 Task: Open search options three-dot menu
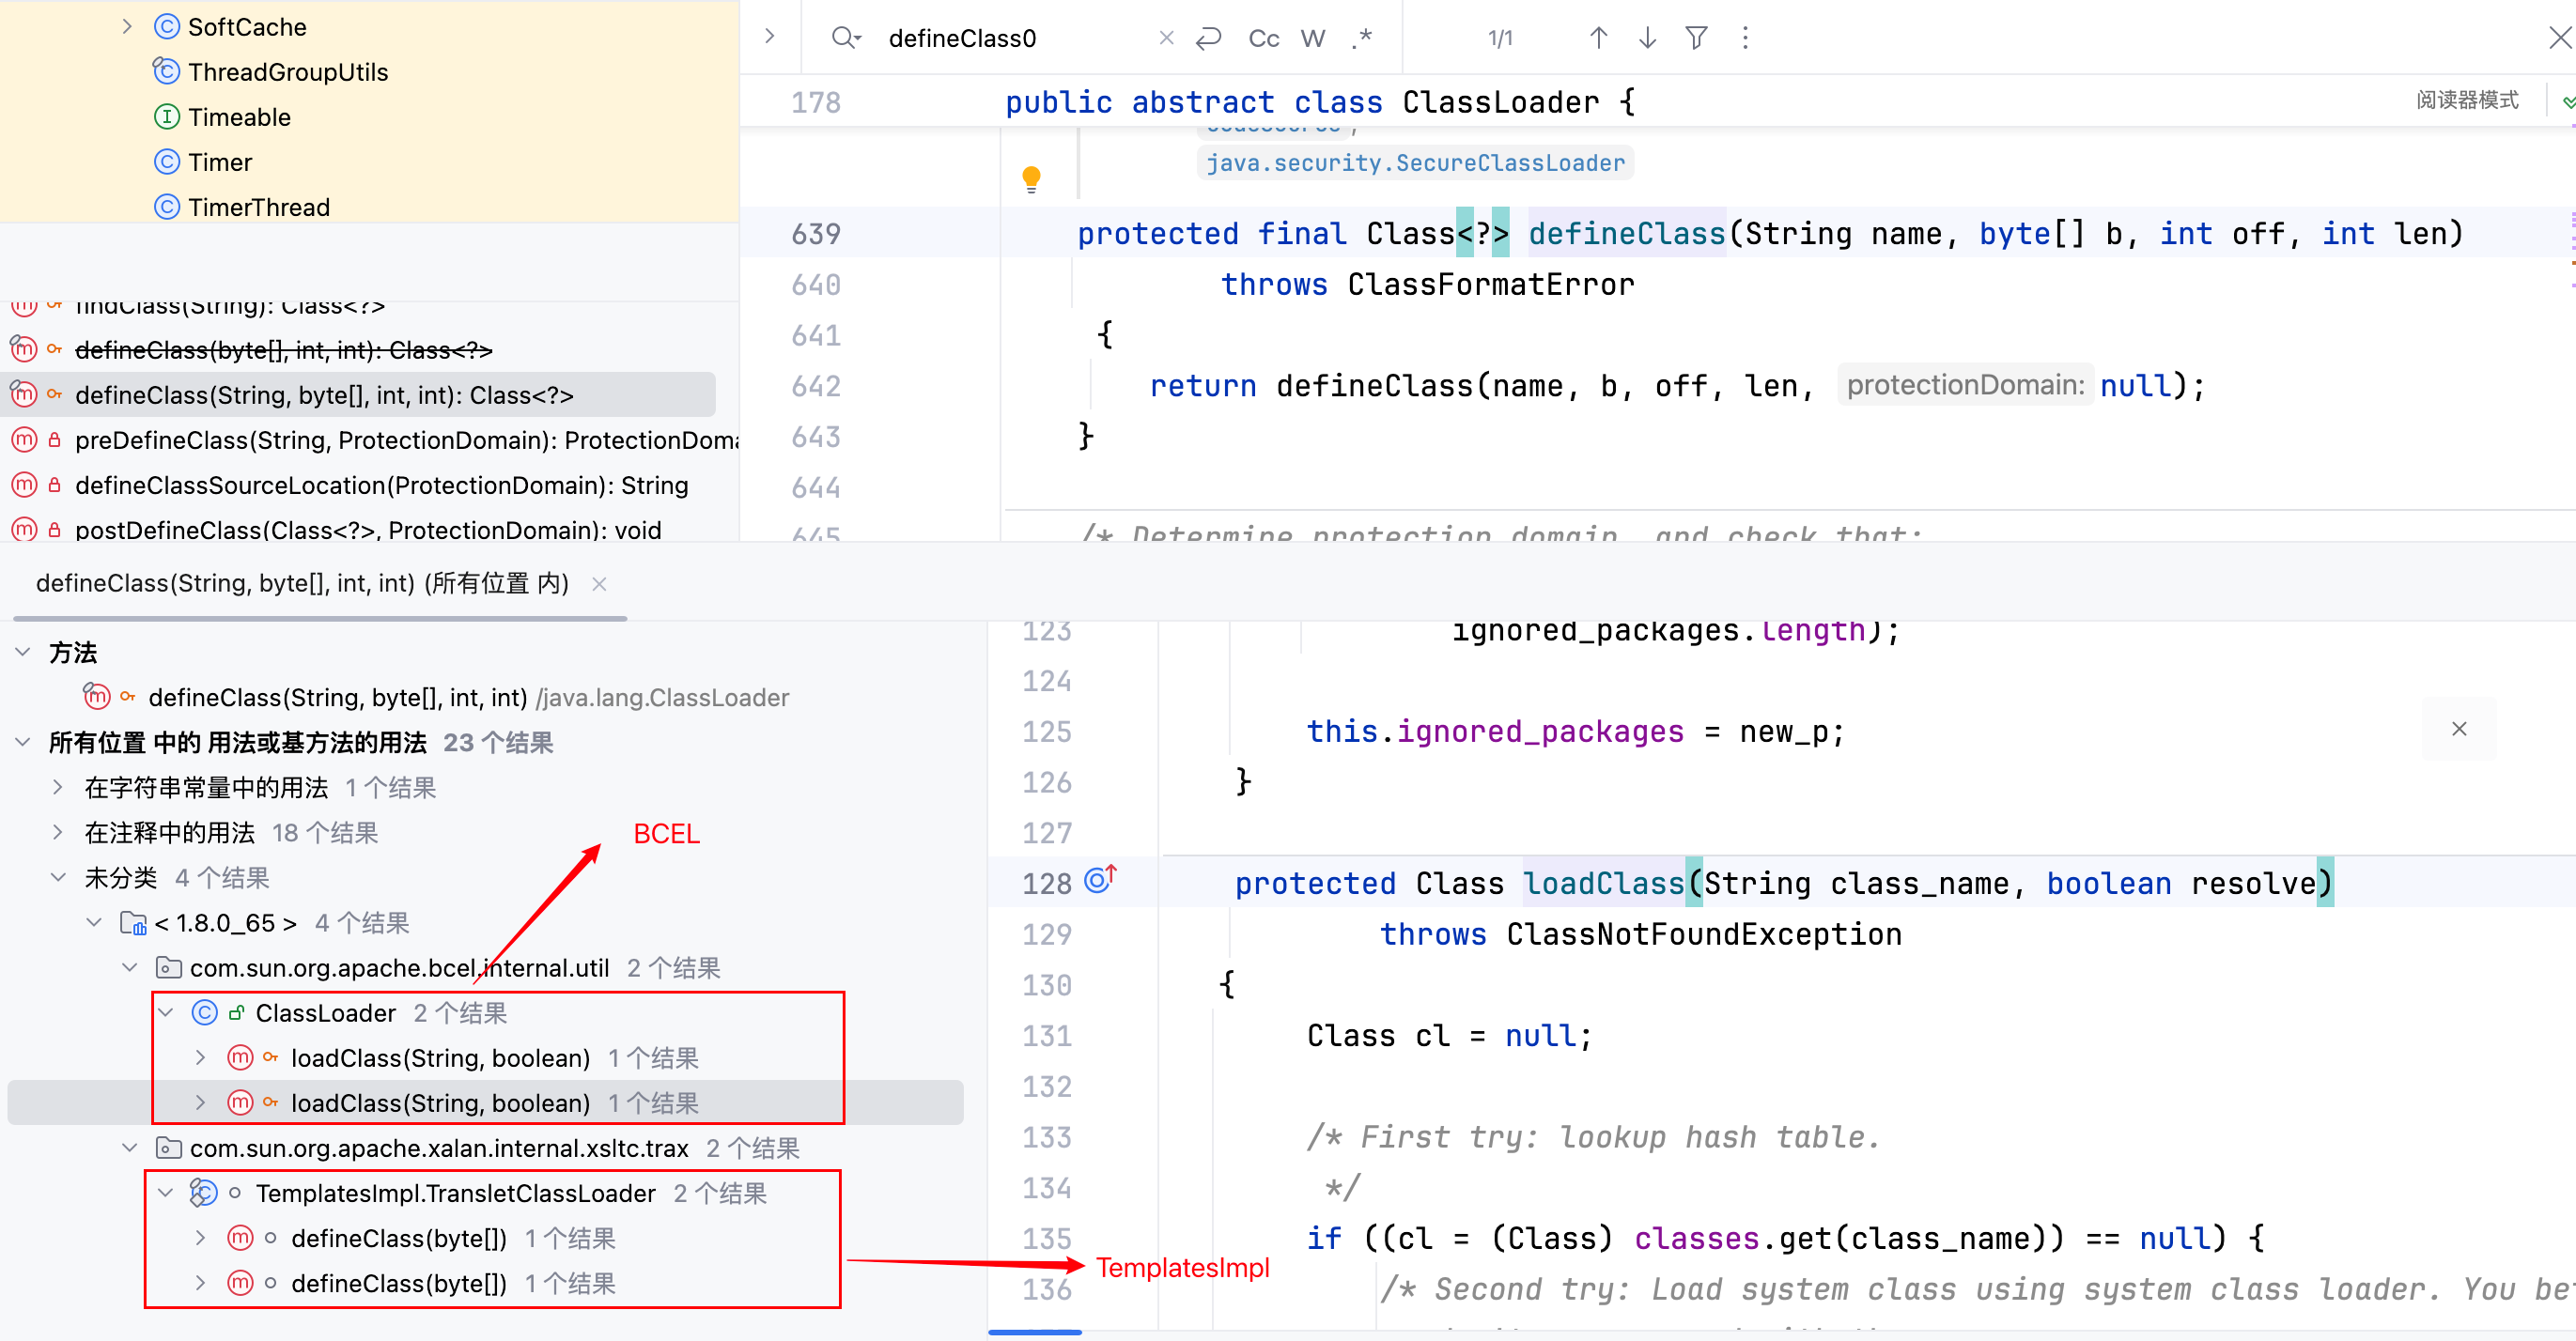[1745, 38]
